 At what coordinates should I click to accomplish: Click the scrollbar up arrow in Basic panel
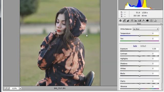[162, 26]
